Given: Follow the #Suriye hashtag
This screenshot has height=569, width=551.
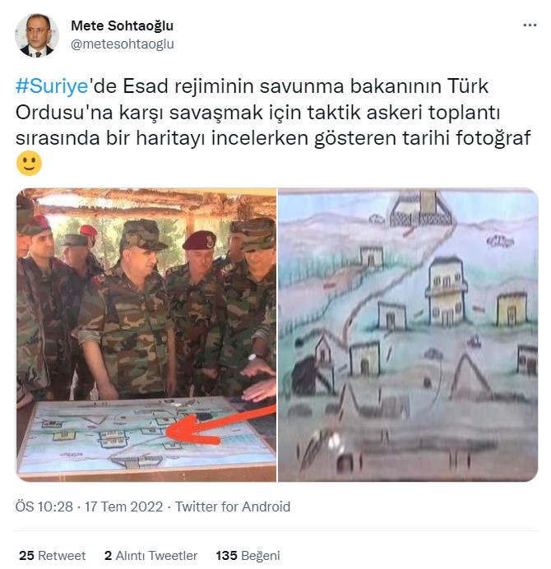Looking at the screenshot, I should 52,86.
